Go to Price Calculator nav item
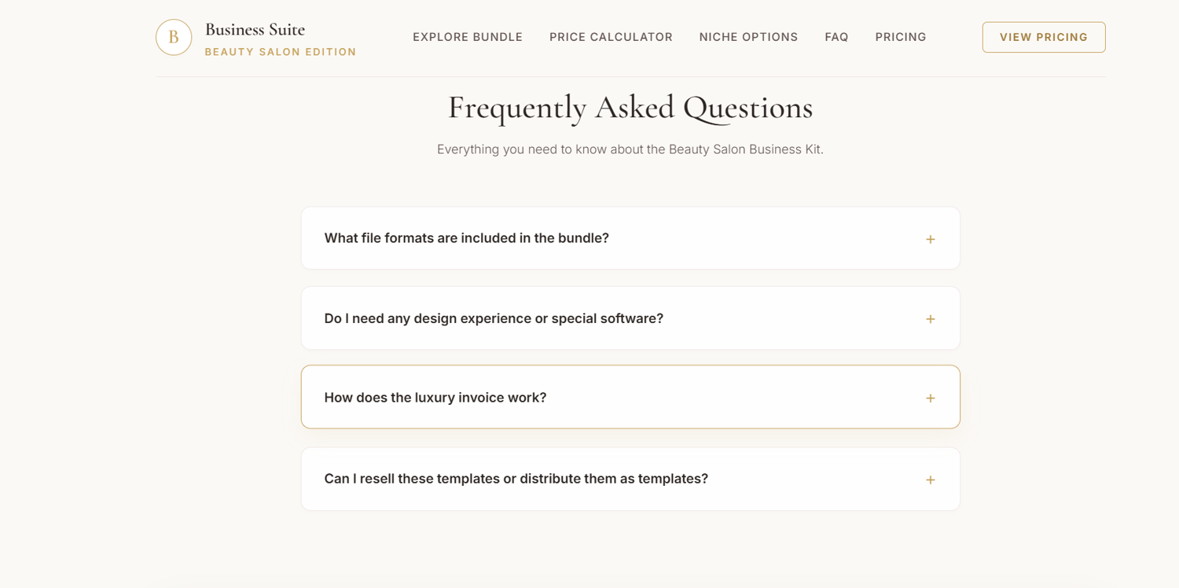This screenshot has height=588, width=1179. [611, 37]
